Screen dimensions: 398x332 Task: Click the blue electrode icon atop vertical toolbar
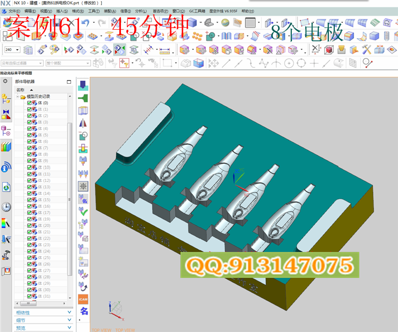coord(83,85)
